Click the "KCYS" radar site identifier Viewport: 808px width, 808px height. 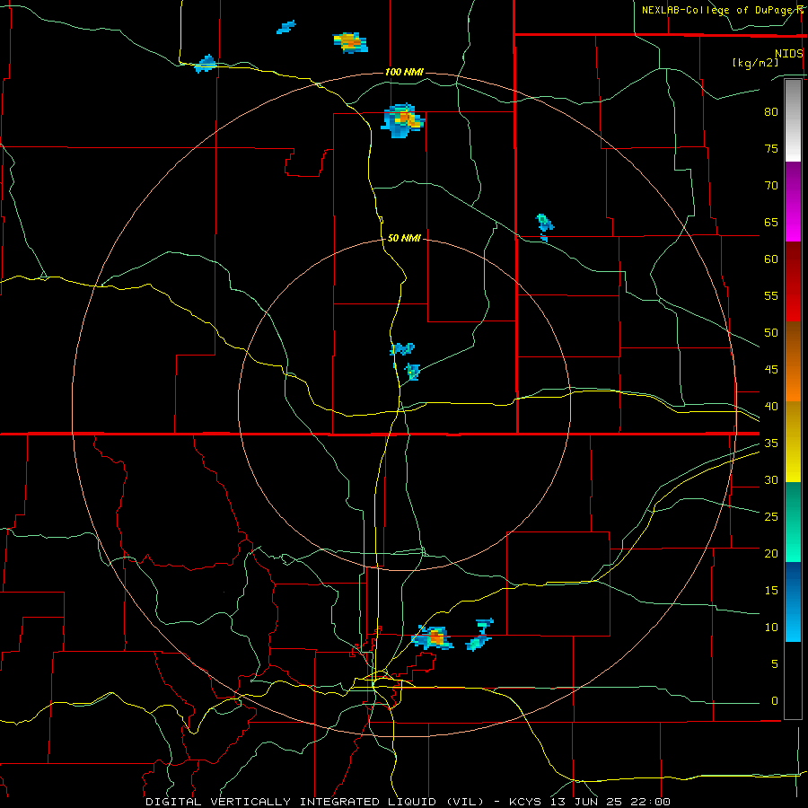point(525,802)
